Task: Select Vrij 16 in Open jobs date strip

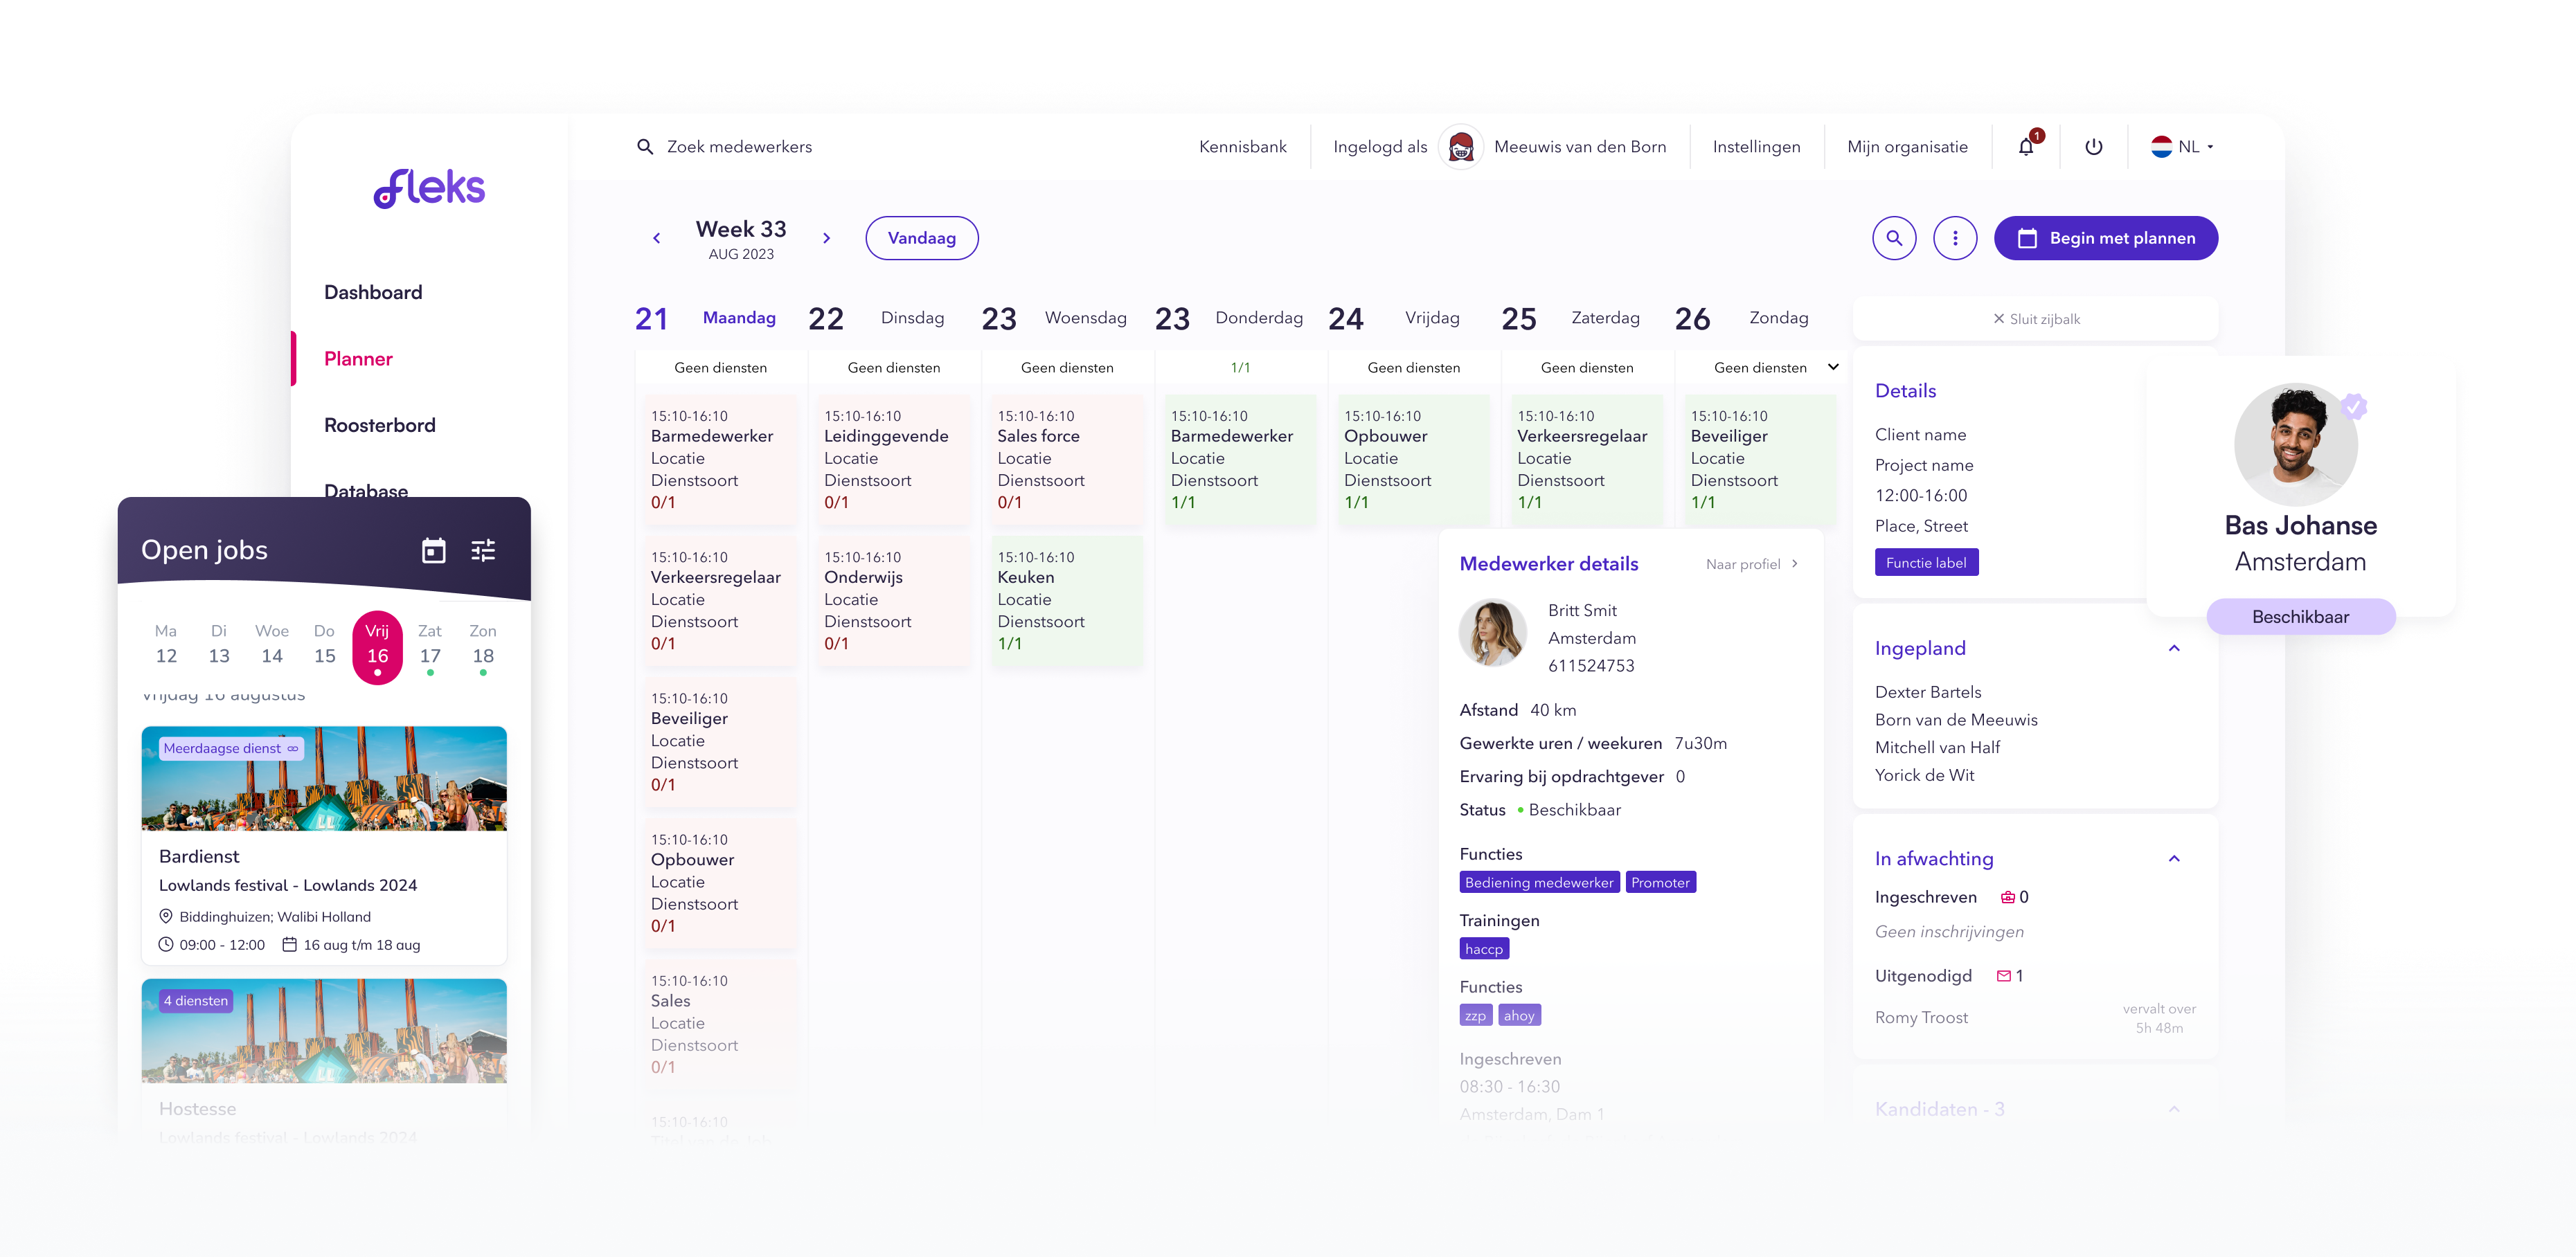Action: tap(377, 646)
